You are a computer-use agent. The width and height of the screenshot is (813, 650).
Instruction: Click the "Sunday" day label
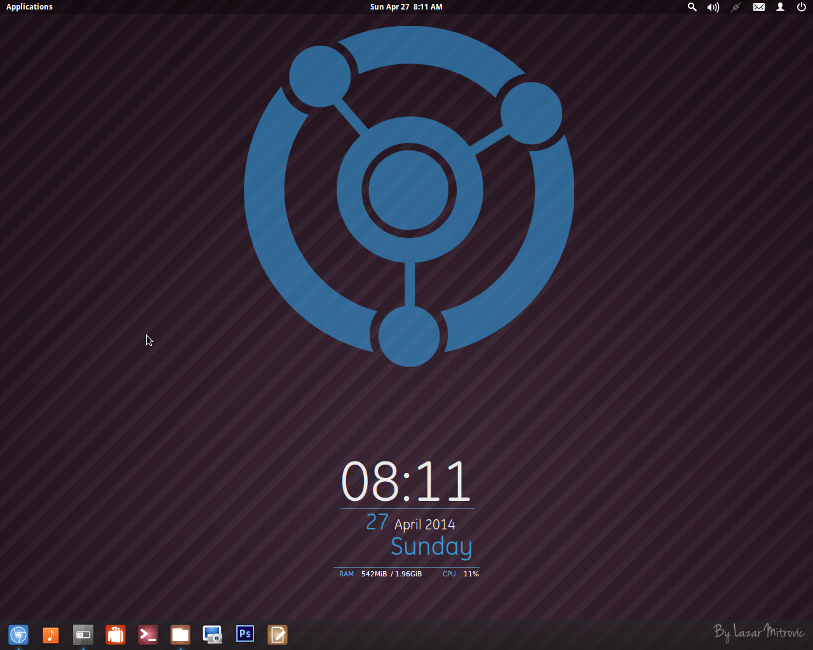coord(431,547)
